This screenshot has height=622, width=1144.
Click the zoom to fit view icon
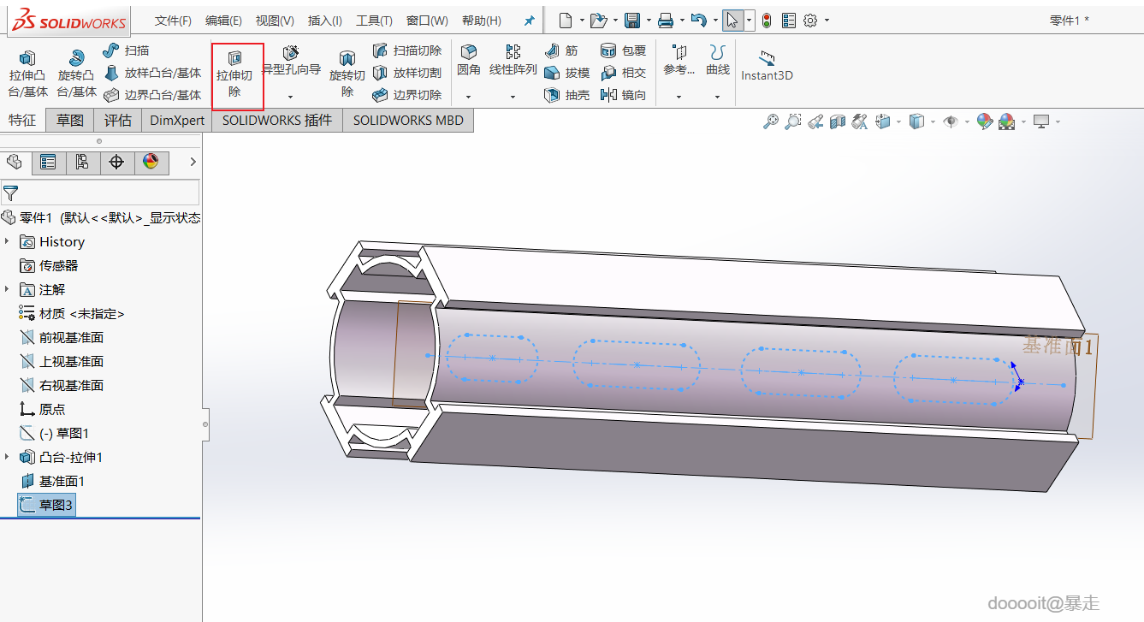tap(771, 121)
